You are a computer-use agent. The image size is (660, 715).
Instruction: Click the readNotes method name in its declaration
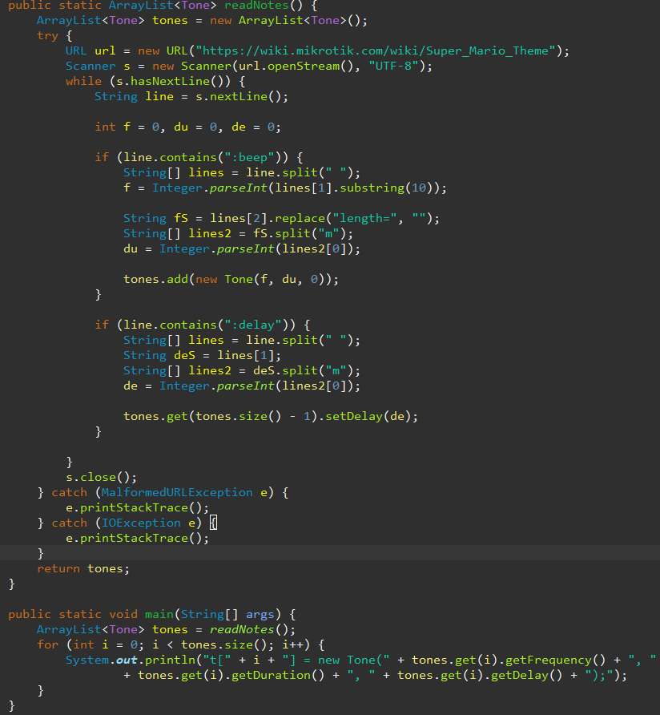point(256,6)
